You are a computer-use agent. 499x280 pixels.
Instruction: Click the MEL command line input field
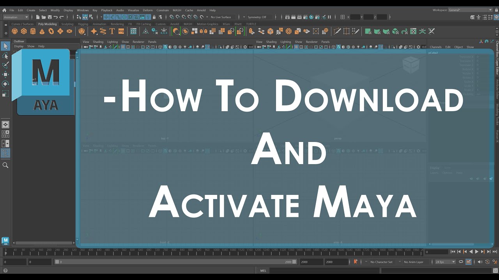point(324,271)
